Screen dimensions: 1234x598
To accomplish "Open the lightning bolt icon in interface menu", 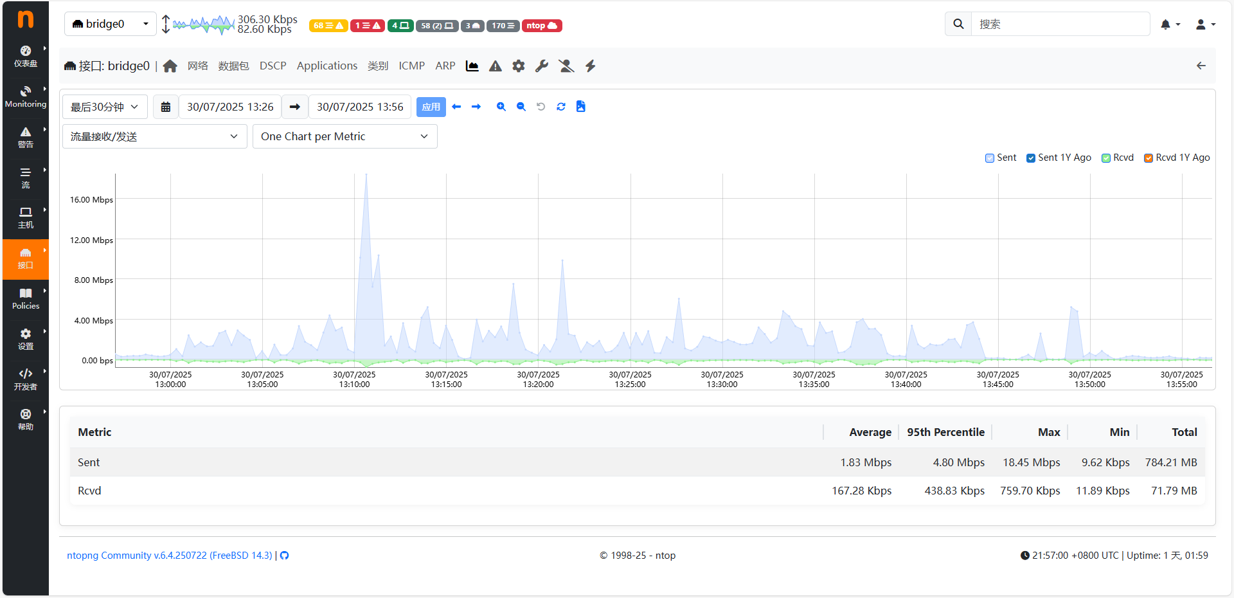I will [591, 66].
